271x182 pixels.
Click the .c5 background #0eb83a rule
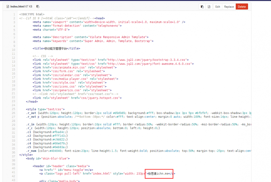coord(47,147)
